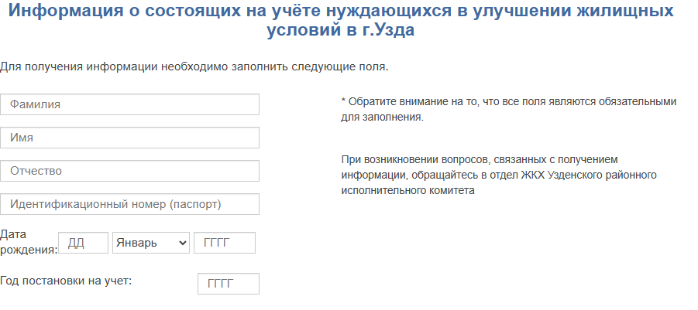Click the 'исполнительного комитета' line

coord(407,190)
